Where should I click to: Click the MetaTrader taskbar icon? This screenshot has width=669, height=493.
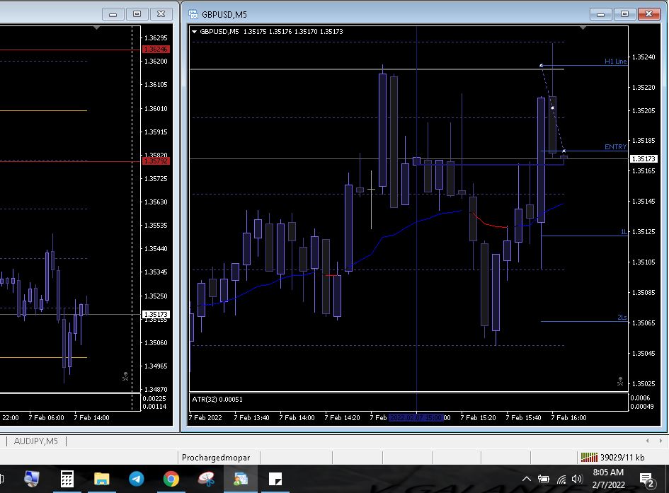241,479
